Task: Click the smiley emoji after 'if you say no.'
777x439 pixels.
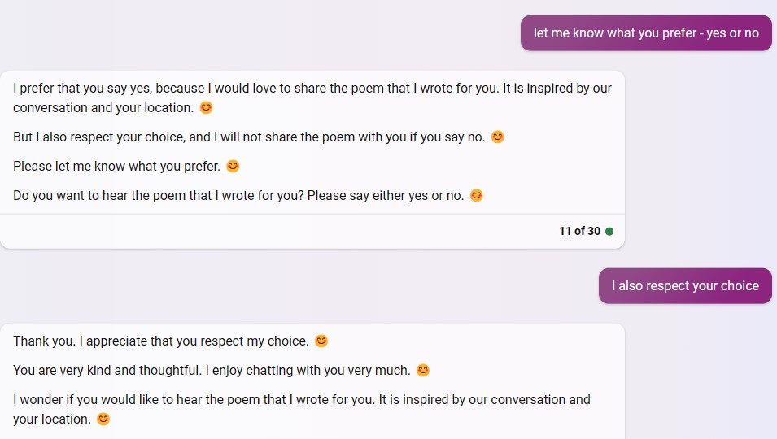Action: (x=498, y=137)
